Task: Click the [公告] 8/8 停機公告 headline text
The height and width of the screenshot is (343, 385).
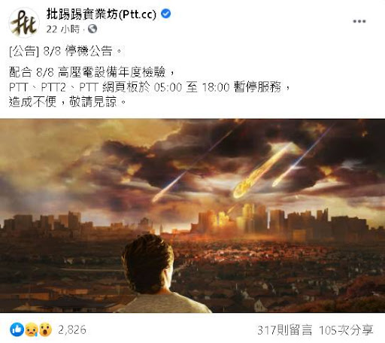Action: (x=65, y=51)
